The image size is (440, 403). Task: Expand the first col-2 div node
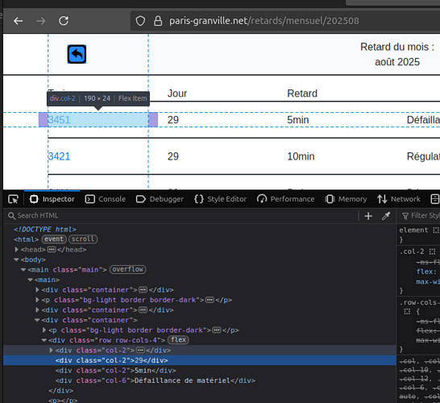pyautogui.click(x=51, y=350)
